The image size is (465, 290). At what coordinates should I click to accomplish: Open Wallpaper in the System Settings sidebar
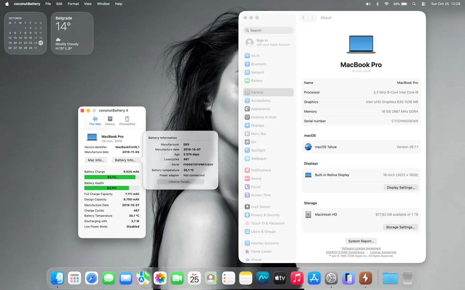point(268,159)
